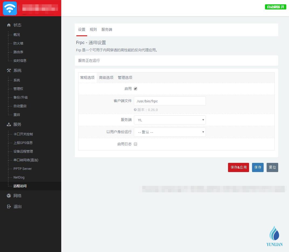This screenshot has height=252, width=289.
Task: Click the YUNLIAN water drop logo
Action: 274,236
